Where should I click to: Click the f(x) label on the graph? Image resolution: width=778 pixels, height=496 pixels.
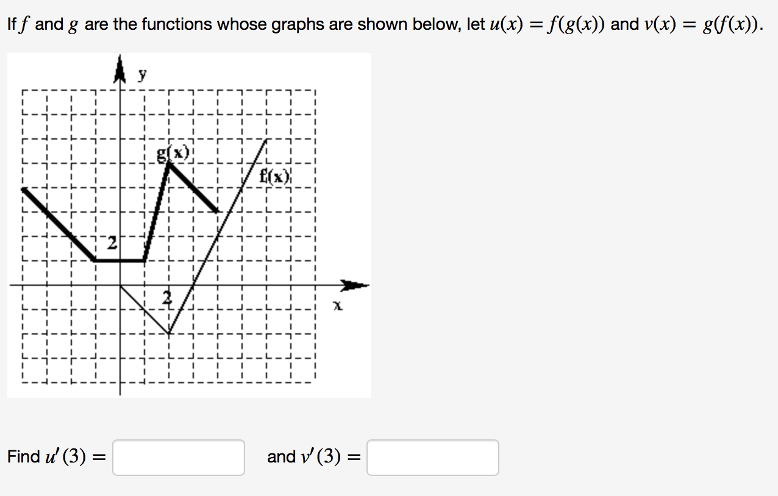pyautogui.click(x=274, y=177)
